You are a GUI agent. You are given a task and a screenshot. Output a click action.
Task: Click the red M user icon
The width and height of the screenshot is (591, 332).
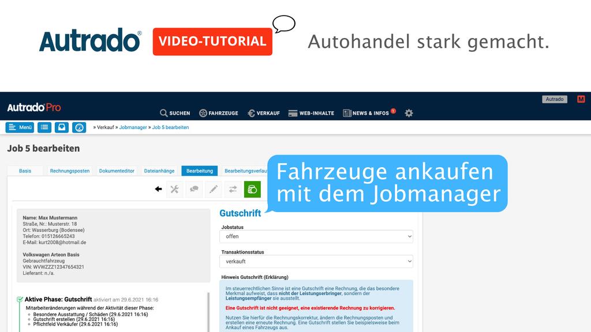(581, 99)
